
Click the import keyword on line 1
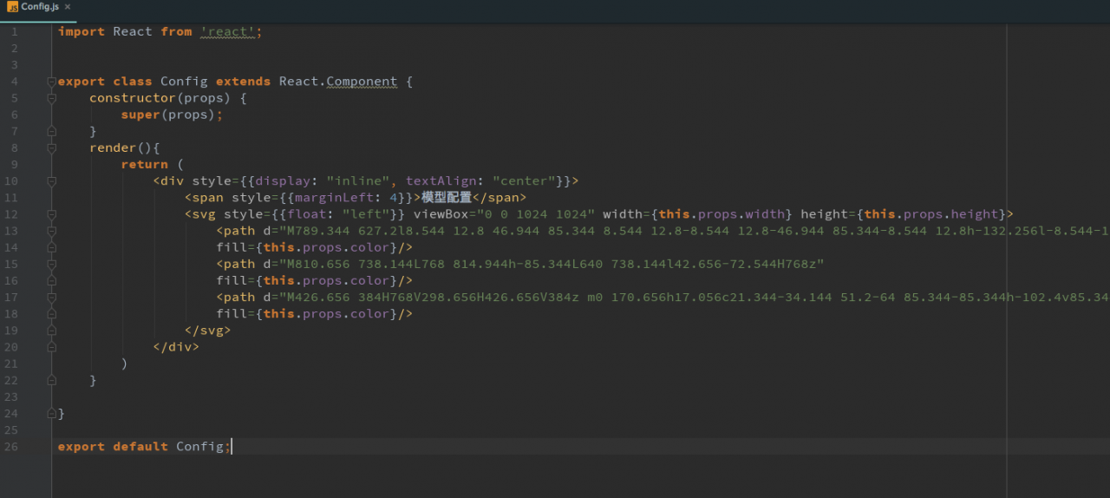pyautogui.click(x=82, y=31)
